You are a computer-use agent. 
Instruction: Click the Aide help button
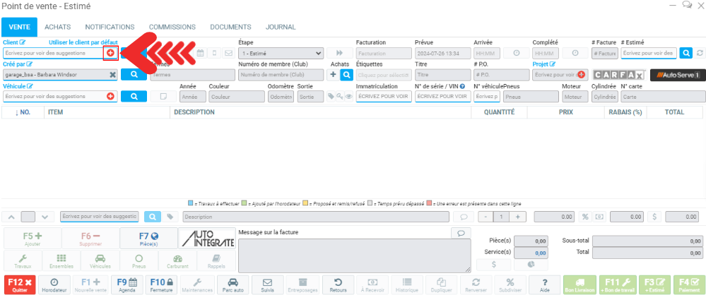click(544, 284)
